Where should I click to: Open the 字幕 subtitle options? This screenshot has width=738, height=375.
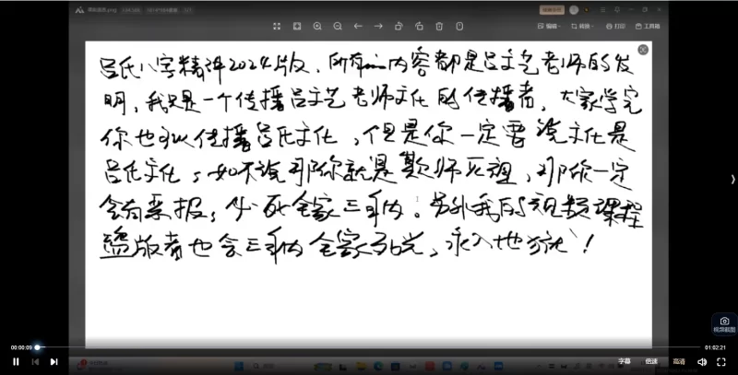[625, 361]
